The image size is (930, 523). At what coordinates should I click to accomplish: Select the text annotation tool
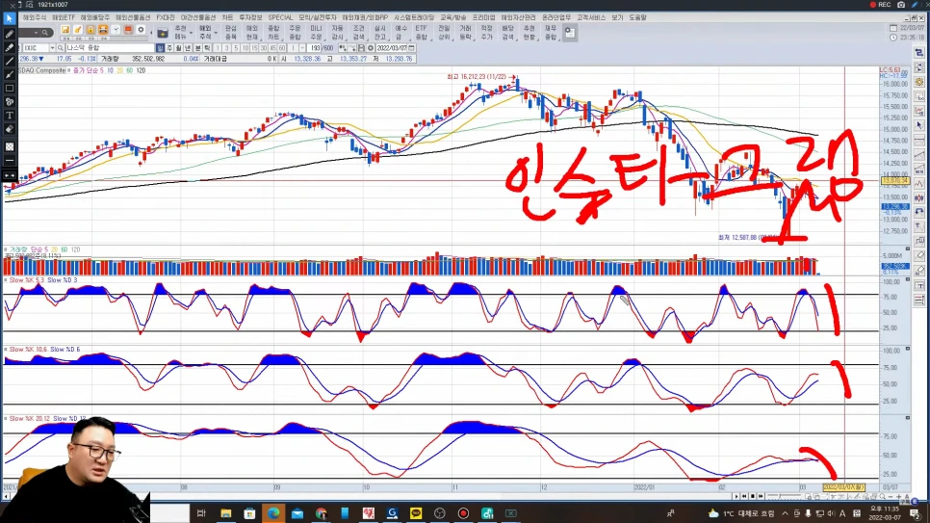[x=9, y=116]
